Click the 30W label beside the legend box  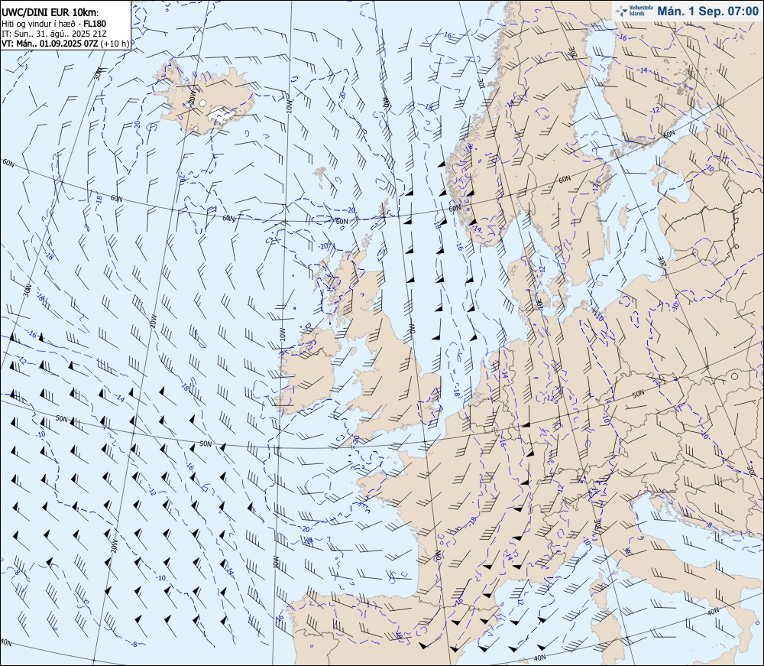[99, 73]
